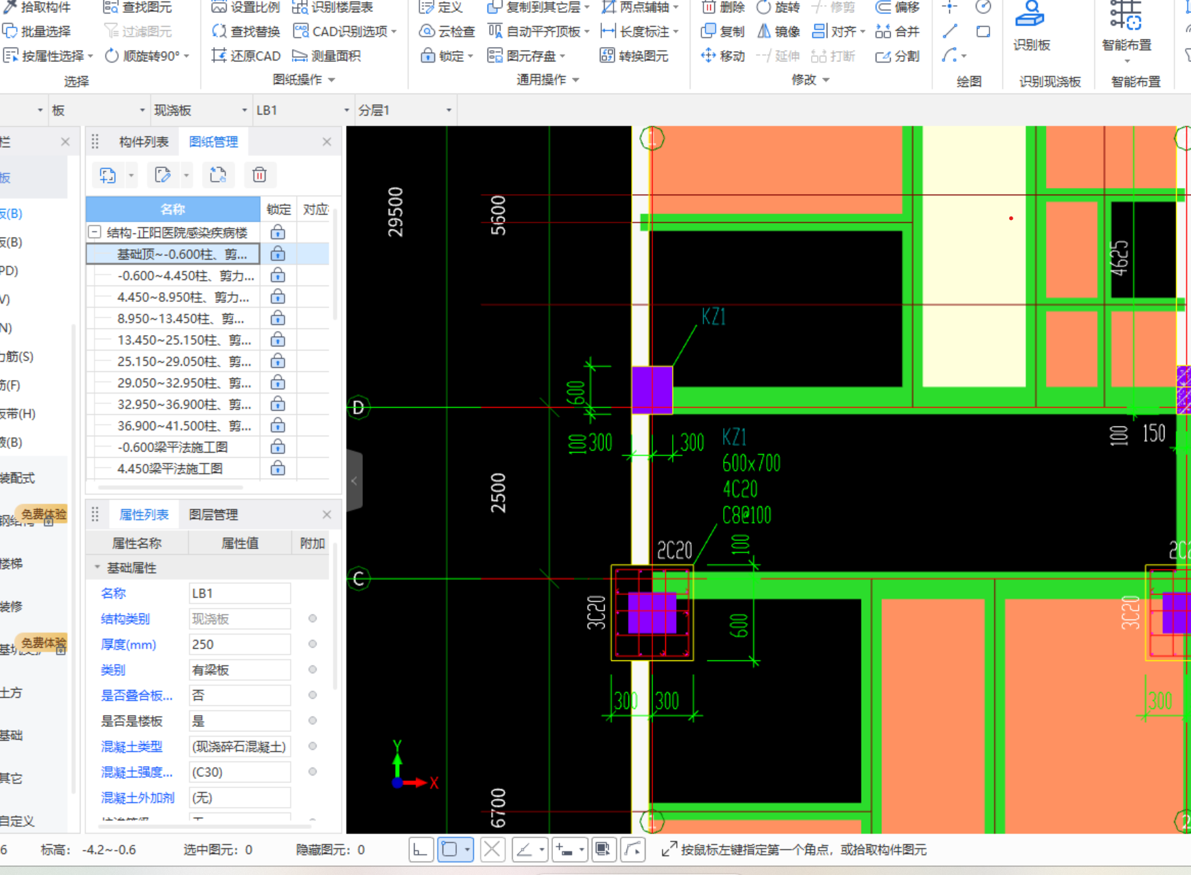This screenshot has height=875, width=1191.
Task: Toggle lock for -0.600~4.450柱 drawing
Action: tap(277, 275)
